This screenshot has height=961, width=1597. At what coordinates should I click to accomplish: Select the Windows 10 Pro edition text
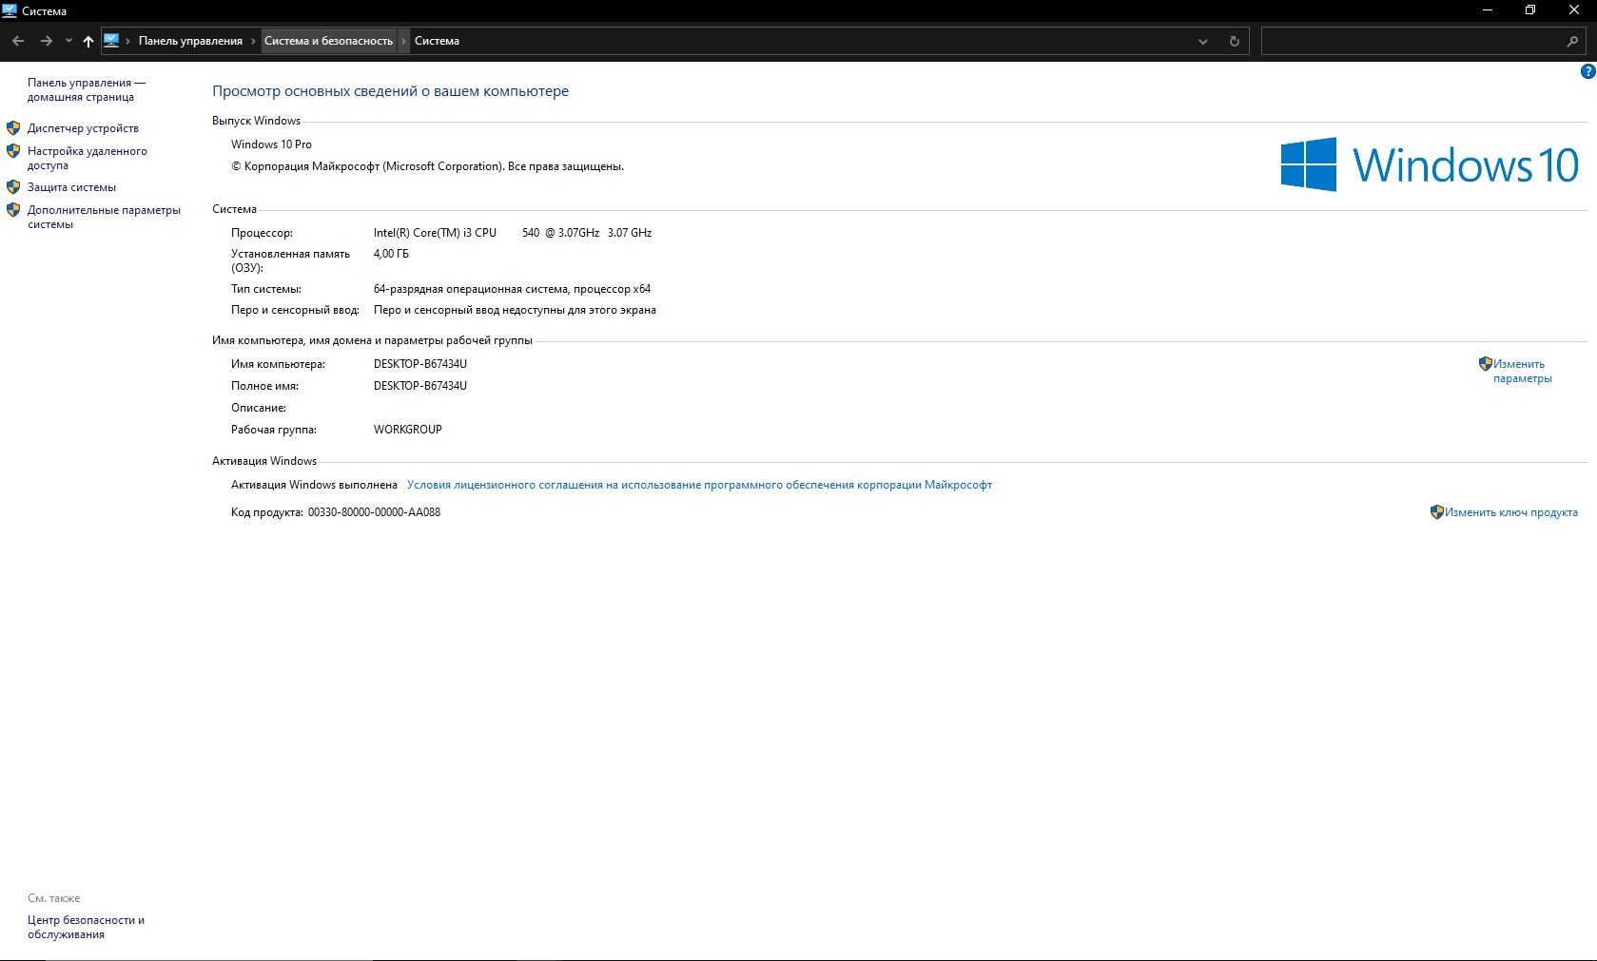[x=271, y=144]
